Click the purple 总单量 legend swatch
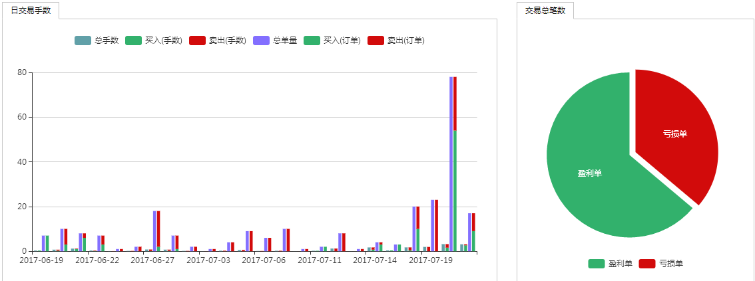 (x=262, y=41)
